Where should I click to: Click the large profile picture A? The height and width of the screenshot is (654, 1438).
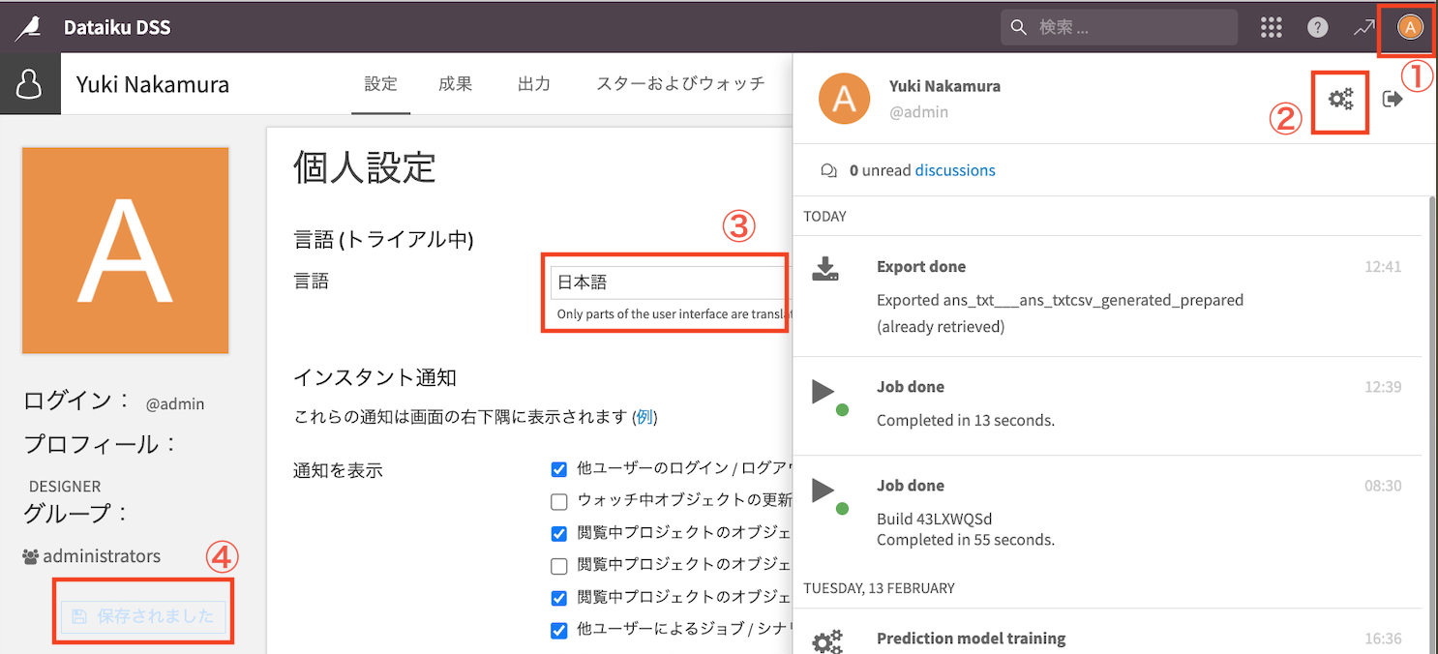click(125, 251)
